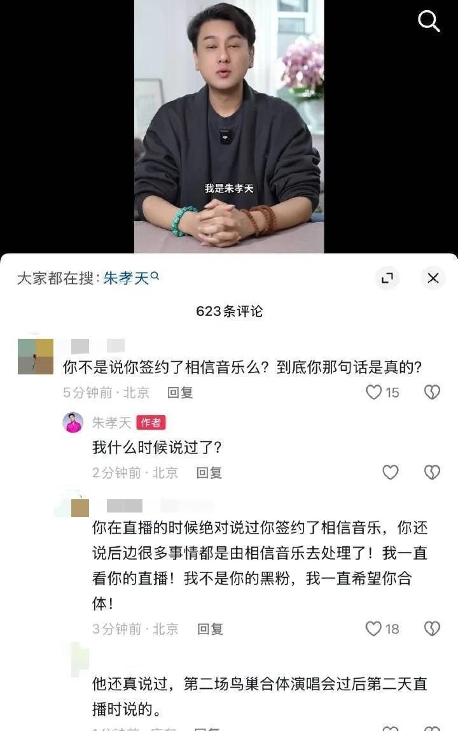Tap the 朱孝天 author username
This screenshot has width=458, height=731.
click(111, 422)
